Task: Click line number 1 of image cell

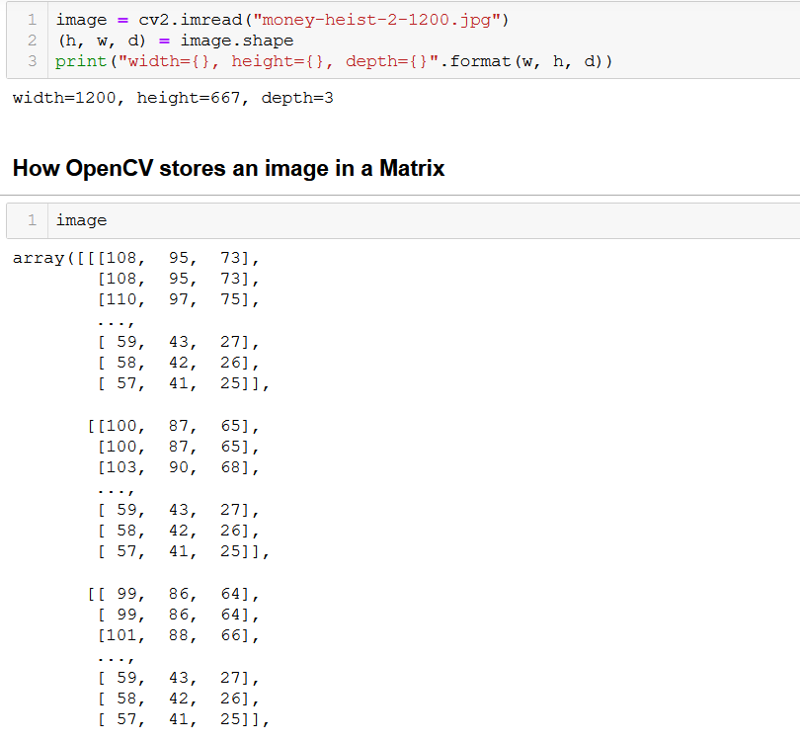Action: (33, 220)
